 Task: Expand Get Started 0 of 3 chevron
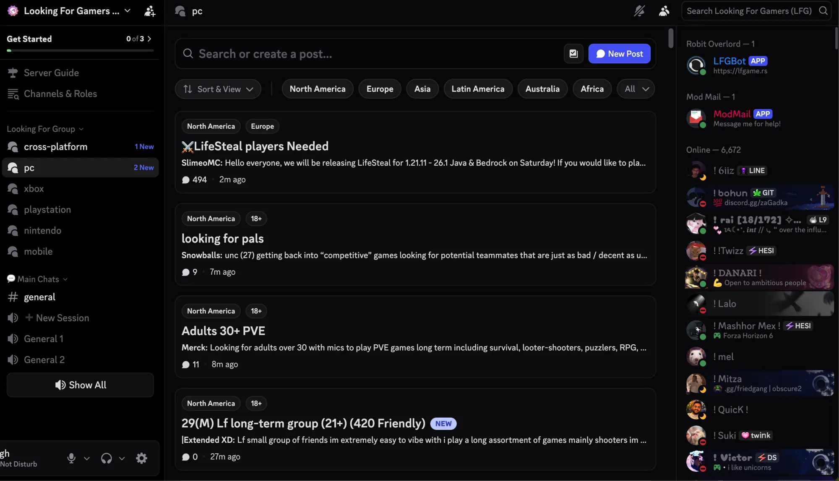(x=149, y=39)
